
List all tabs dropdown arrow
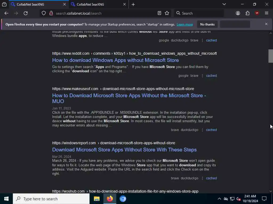pos(224,4)
